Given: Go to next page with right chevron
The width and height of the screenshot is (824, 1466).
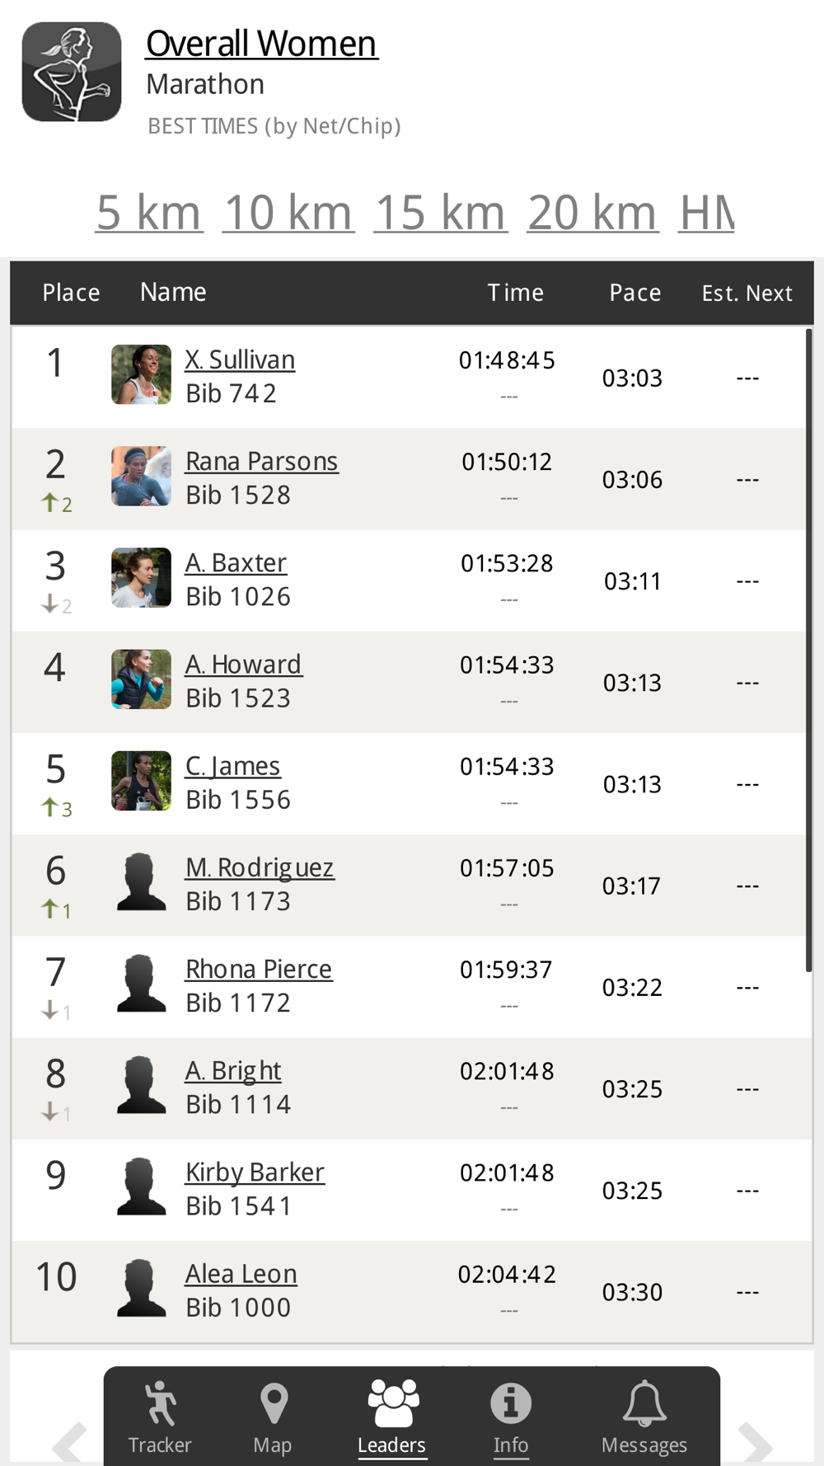Looking at the screenshot, I should pos(754,1443).
